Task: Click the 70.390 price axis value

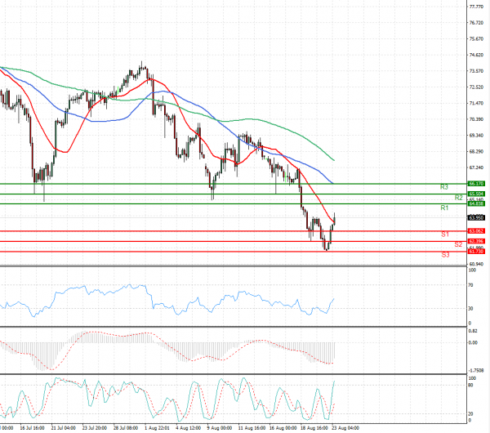Action: 476,119
